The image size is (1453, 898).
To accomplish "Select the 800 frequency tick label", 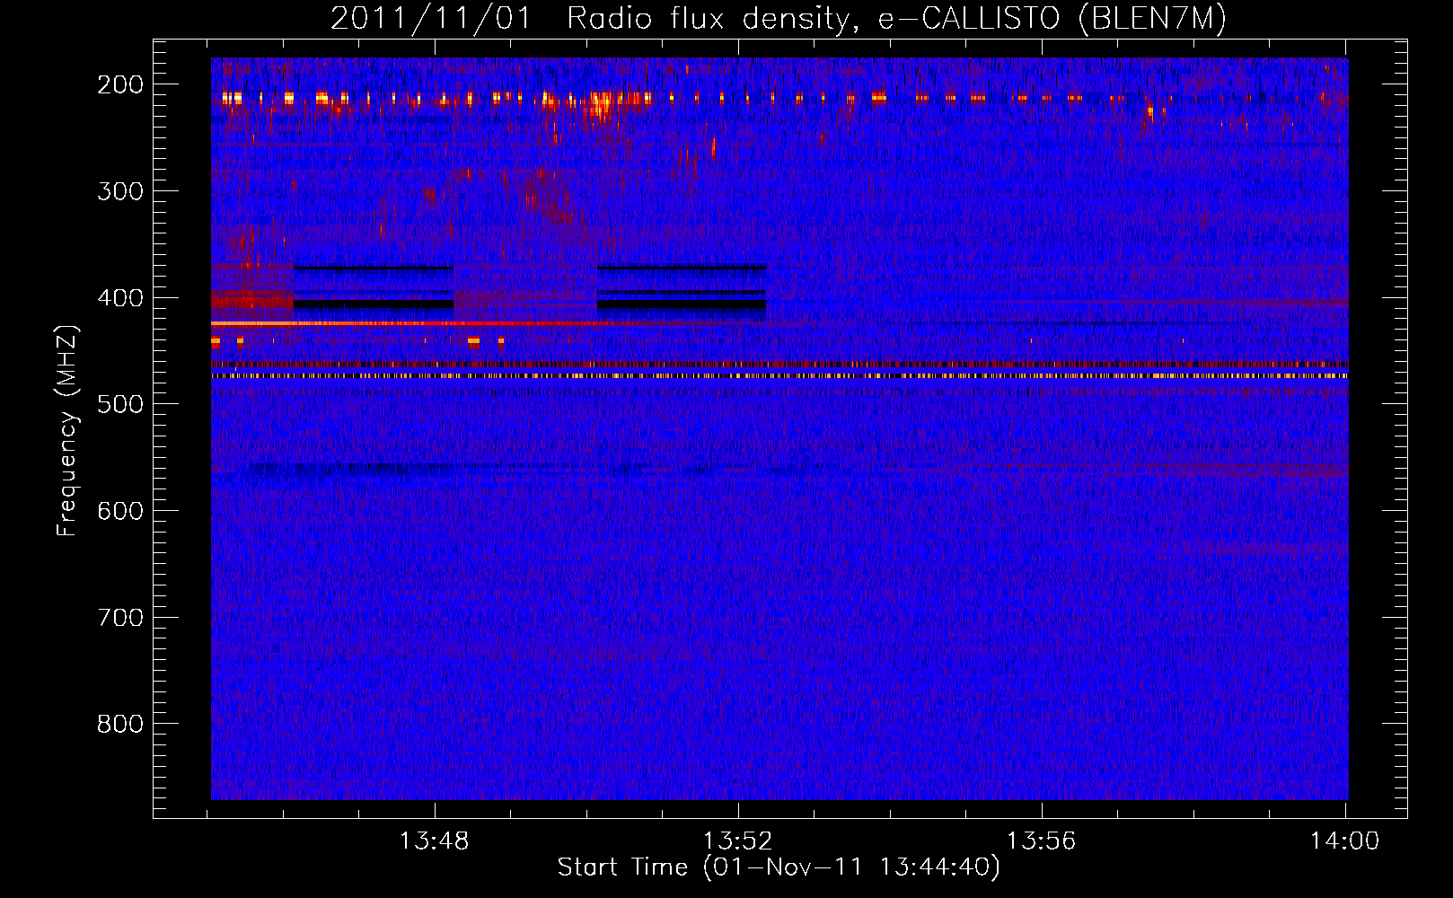I will tap(120, 724).
